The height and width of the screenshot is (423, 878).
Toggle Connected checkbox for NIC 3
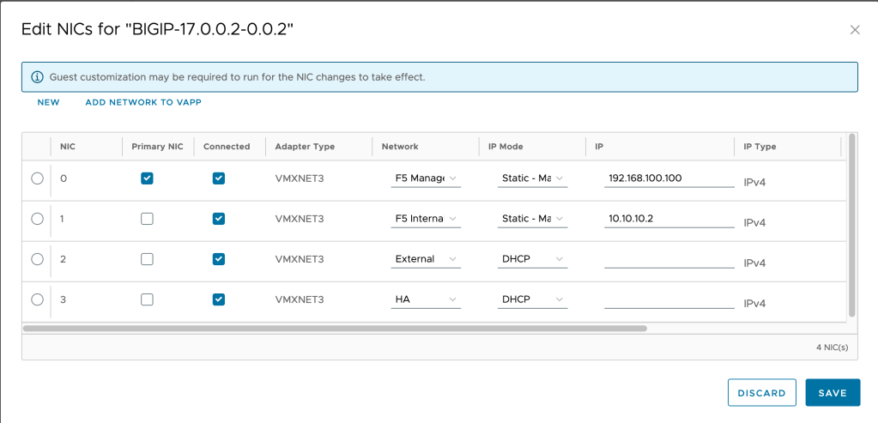point(218,299)
